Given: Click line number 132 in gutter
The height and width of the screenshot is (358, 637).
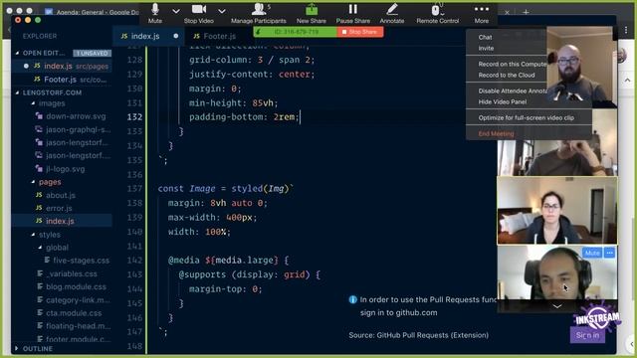Looking at the screenshot, I should pos(134,117).
